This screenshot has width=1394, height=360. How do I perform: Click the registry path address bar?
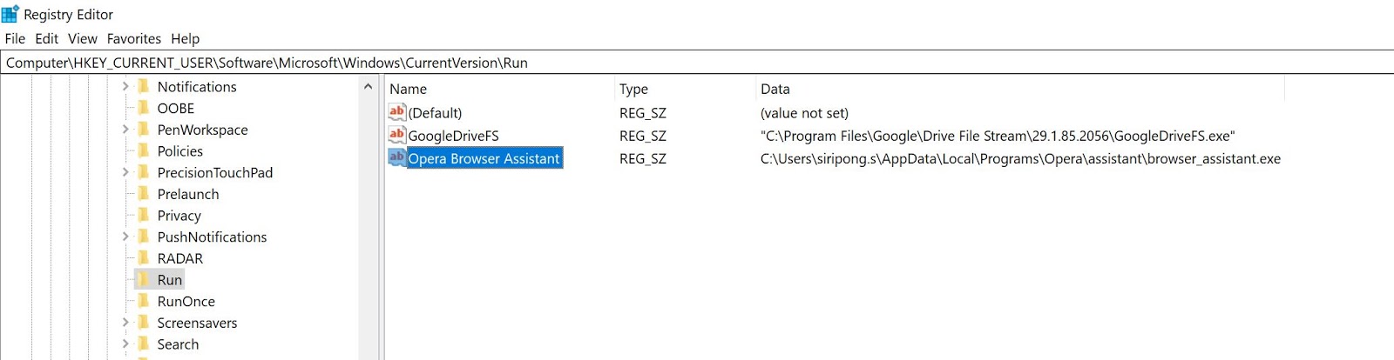(x=697, y=63)
